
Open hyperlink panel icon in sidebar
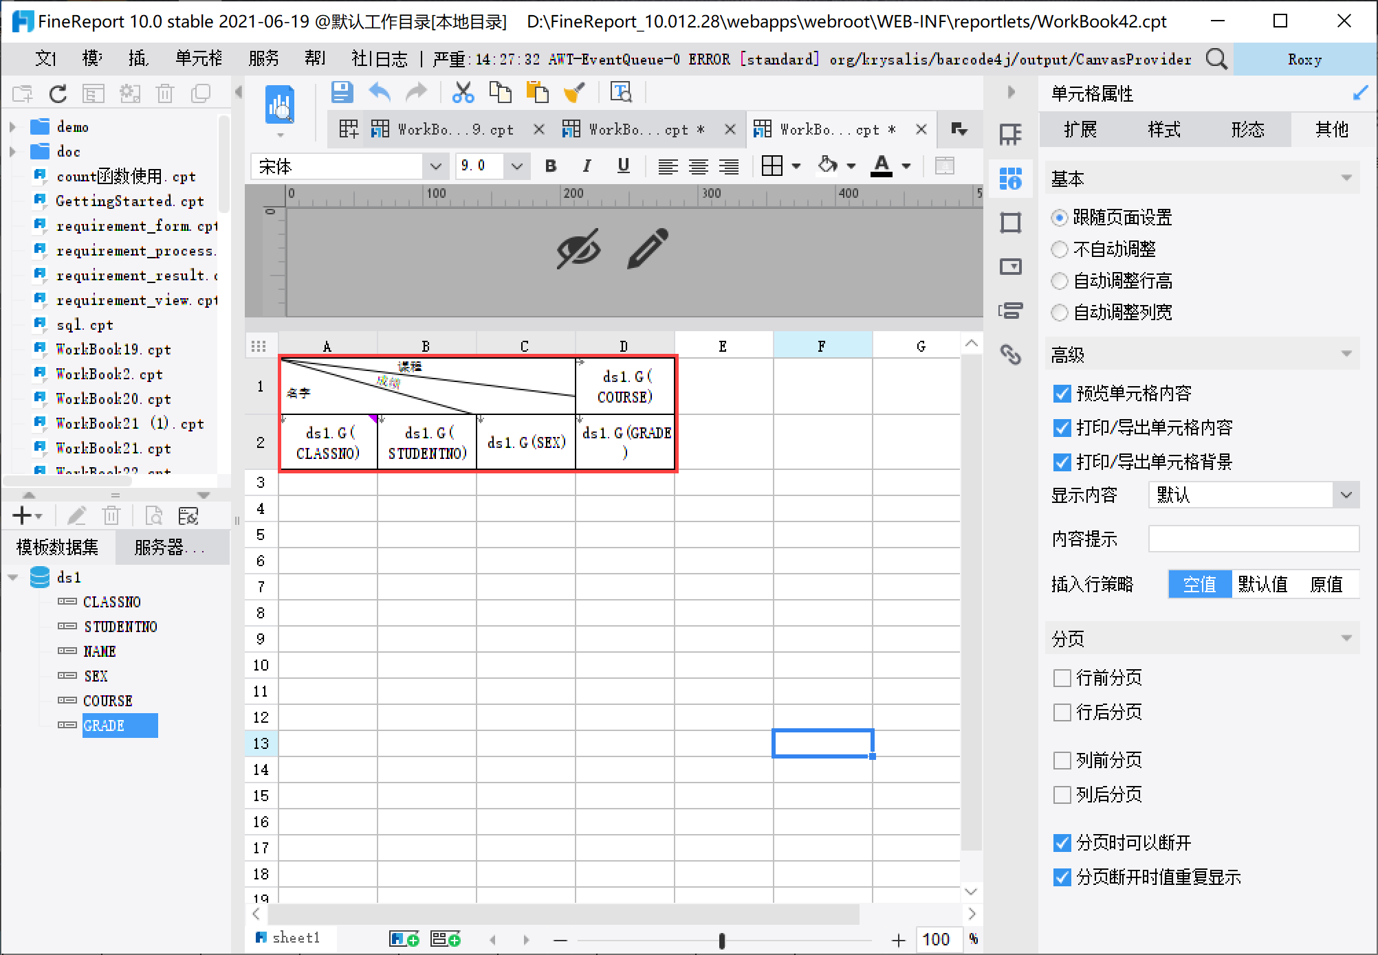pos(1010,355)
